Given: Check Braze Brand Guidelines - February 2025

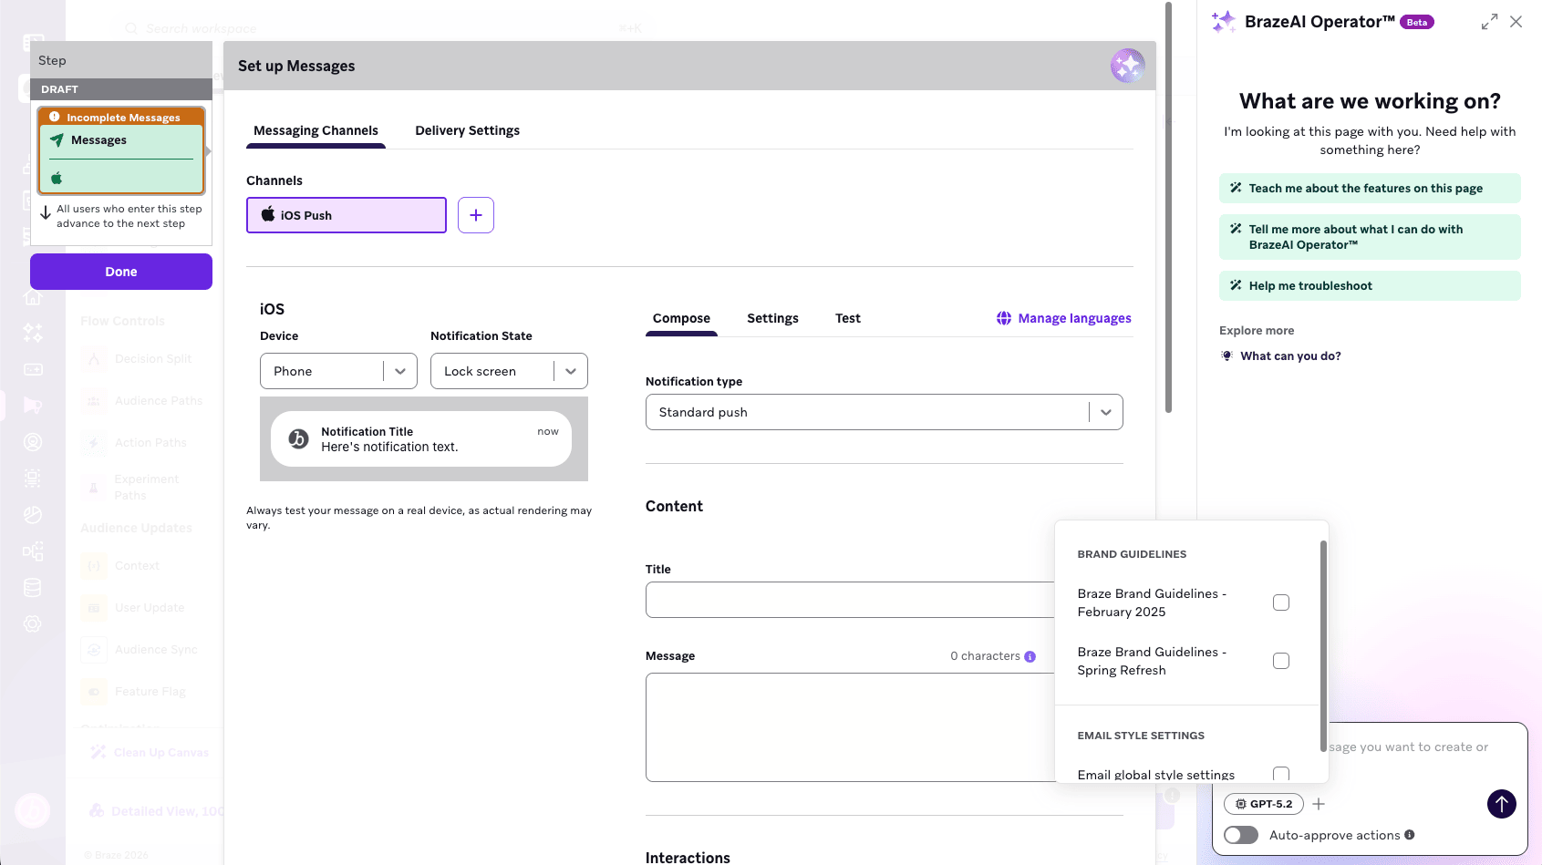Looking at the screenshot, I should coord(1281,602).
